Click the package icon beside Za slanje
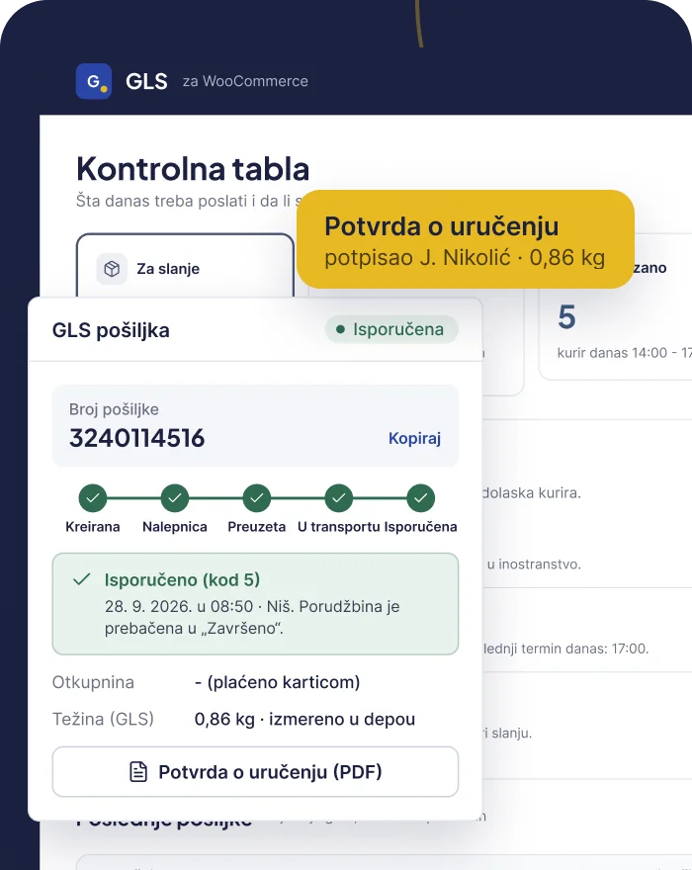Image resolution: width=692 pixels, height=870 pixels. click(x=112, y=269)
